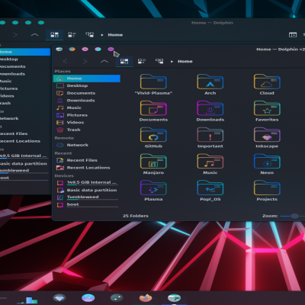Open 149.5 GiB Internal device in front window
Screen dimensions: 305x305
tap(87, 183)
